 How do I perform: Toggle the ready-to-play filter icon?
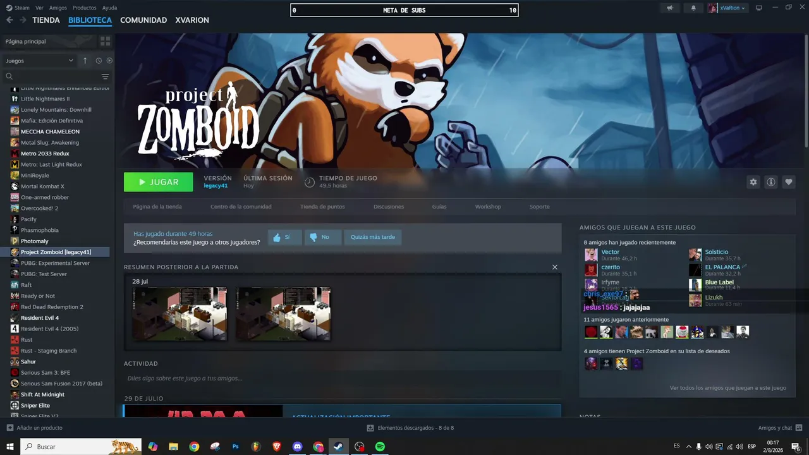pos(109,61)
